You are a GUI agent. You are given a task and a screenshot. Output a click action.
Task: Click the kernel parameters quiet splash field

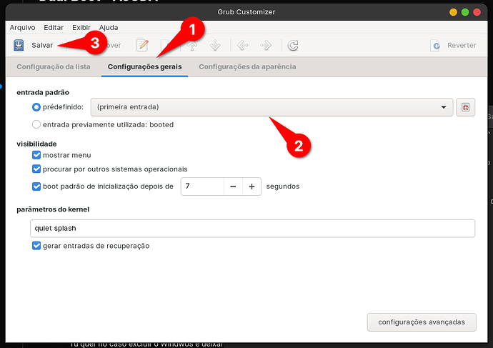point(252,228)
